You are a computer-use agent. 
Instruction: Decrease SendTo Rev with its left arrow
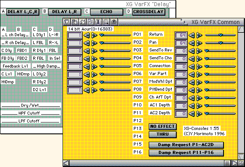click(192, 51)
